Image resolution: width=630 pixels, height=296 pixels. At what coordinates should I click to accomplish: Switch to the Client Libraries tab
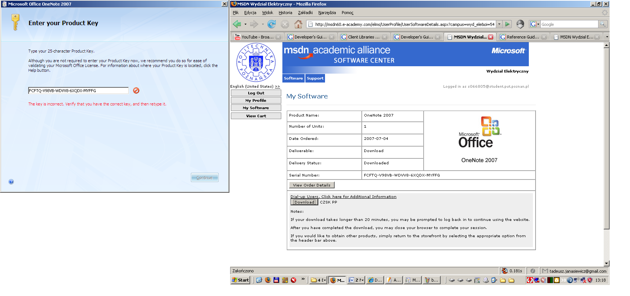point(364,37)
